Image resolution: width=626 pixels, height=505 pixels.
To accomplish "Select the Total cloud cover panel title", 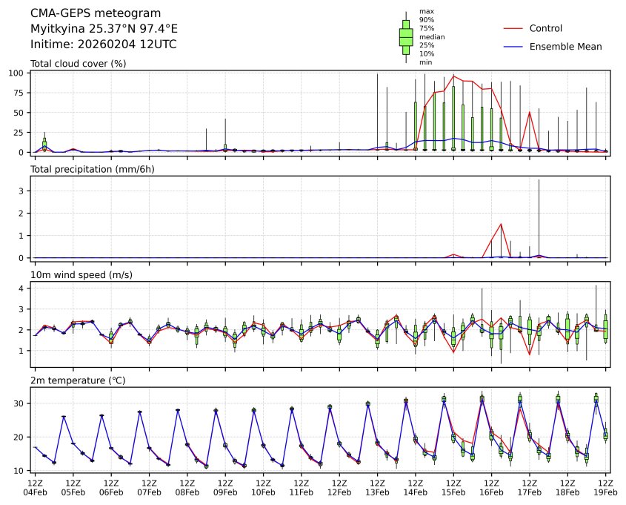I will pyautogui.click(x=78, y=64).
